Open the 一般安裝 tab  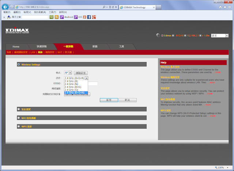tap(68, 46)
